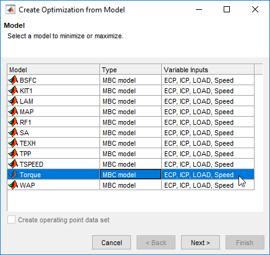Cancel the optimization wizard
Image resolution: width=270 pixels, height=255 pixels.
point(111,243)
